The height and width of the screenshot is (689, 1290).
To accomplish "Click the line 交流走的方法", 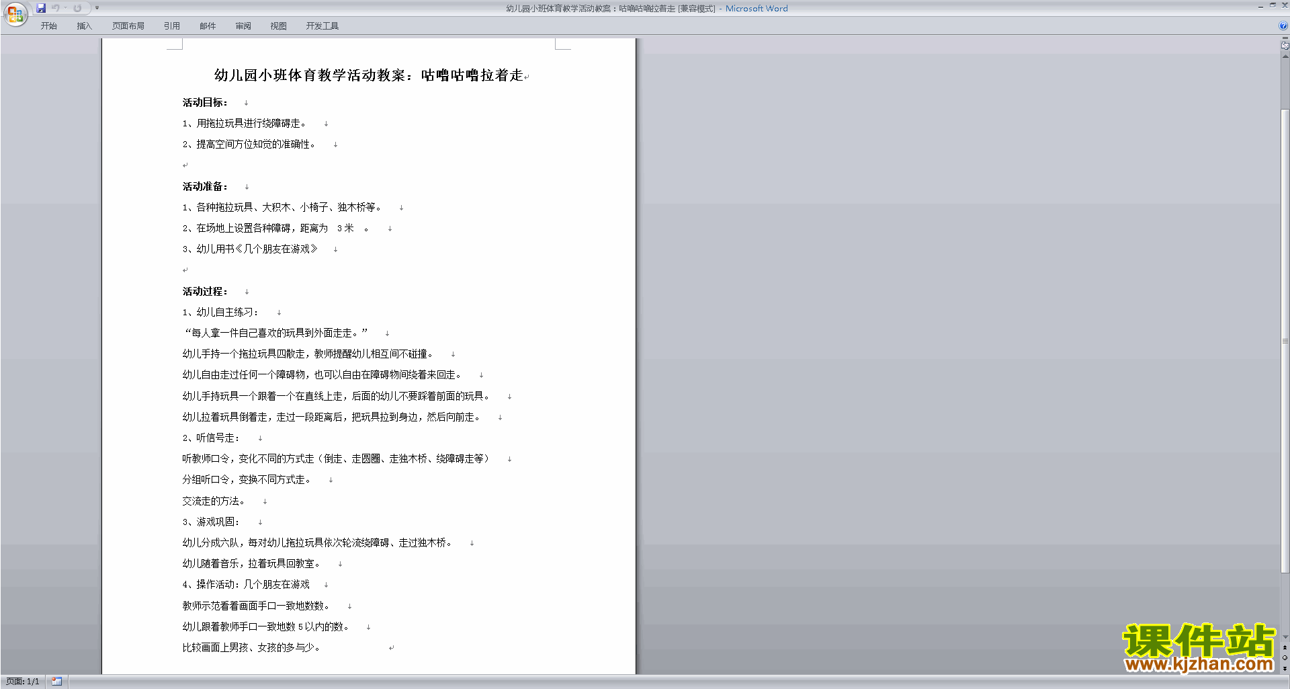I will pos(214,501).
